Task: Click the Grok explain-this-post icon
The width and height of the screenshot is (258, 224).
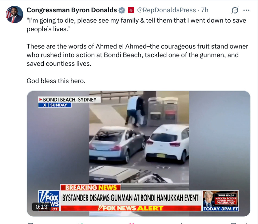Action: [235, 10]
